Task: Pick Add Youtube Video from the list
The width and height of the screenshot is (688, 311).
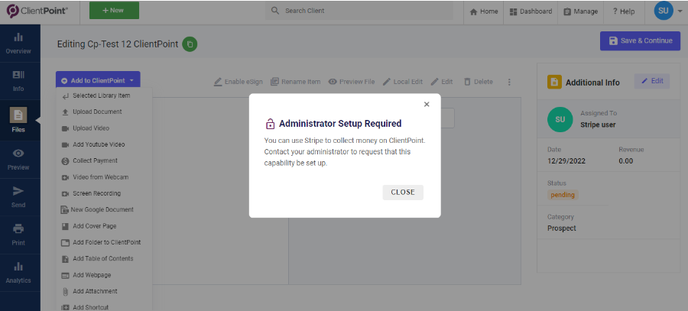Action: [x=99, y=144]
